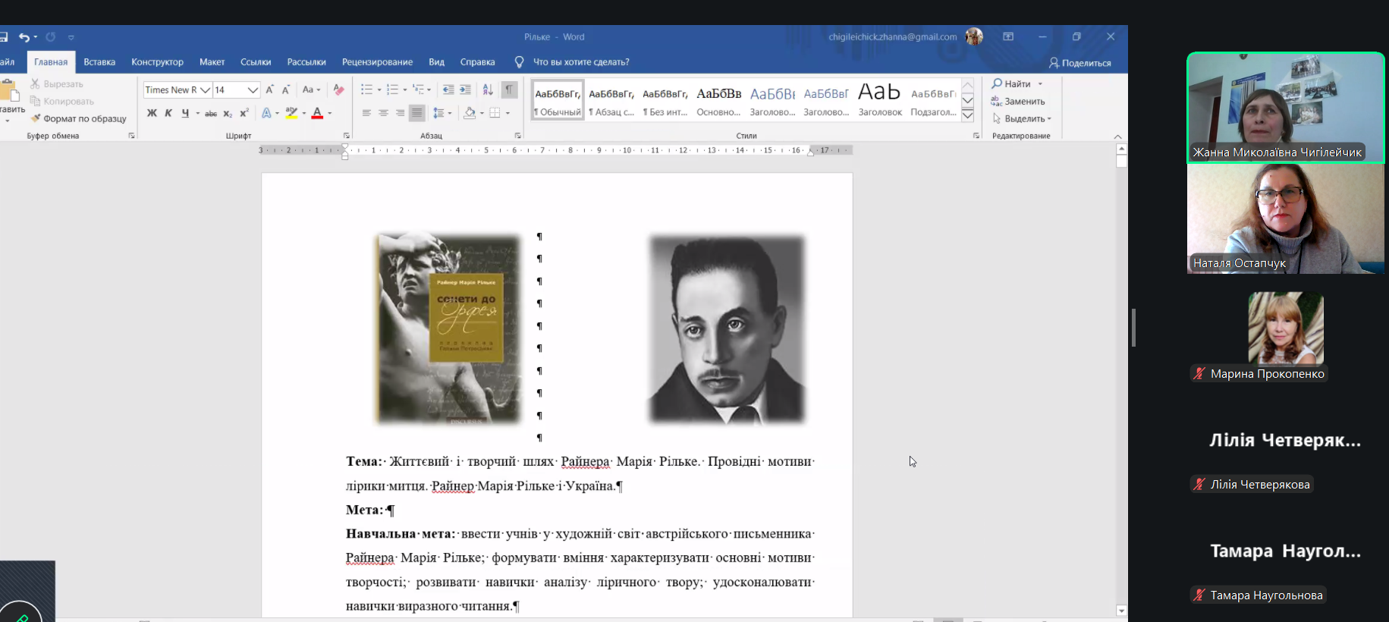The image size is (1389, 622).
Task: Increase the paragraph indent
Action: tap(465, 90)
